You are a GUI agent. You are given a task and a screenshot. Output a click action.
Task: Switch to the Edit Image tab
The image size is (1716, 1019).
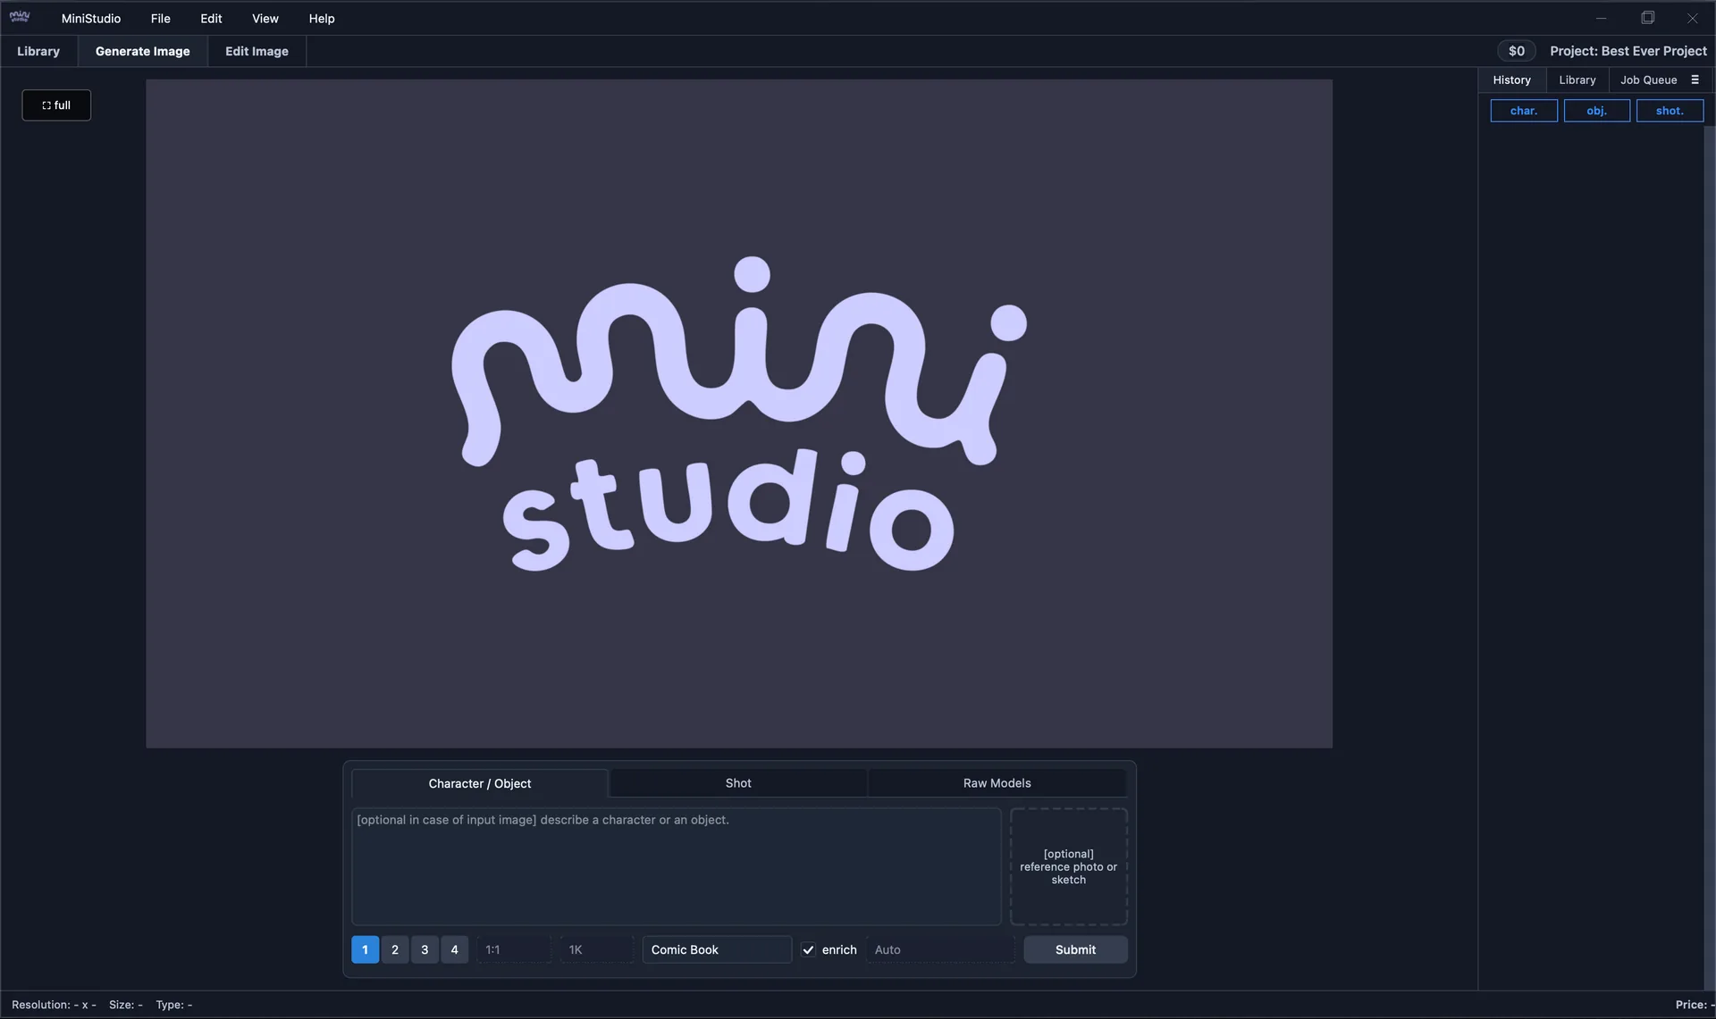(257, 51)
